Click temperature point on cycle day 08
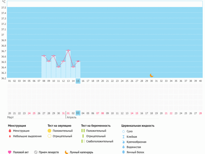This screenshot has height=154, width=205. pyautogui.click(x=44, y=56)
